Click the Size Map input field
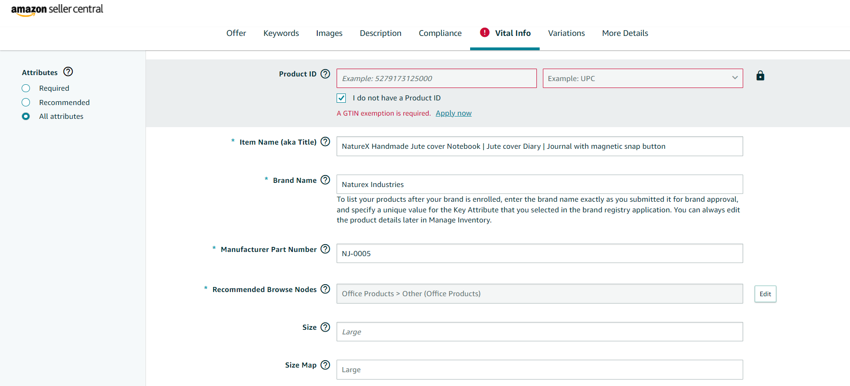 click(x=540, y=369)
